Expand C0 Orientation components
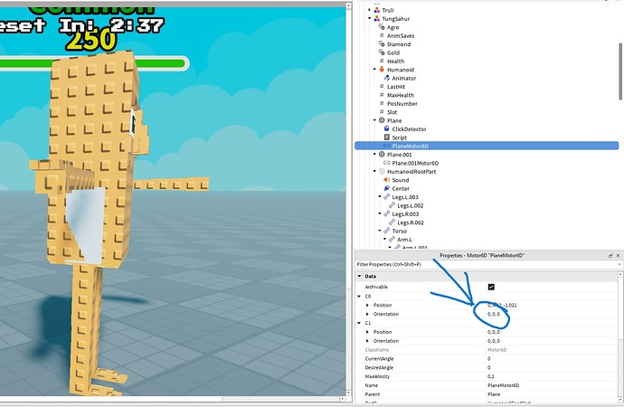The height and width of the screenshot is (407, 624). (367, 314)
